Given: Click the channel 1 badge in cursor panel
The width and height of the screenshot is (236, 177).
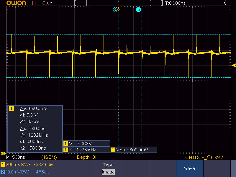Looking at the screenshot, I should [x=11, y=109].
